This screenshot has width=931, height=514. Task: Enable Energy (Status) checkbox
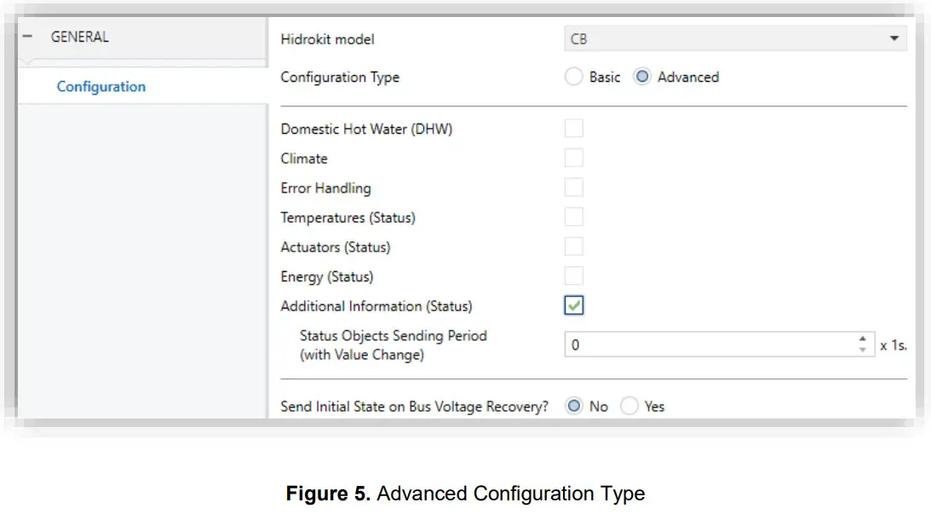tap(574, 275)
